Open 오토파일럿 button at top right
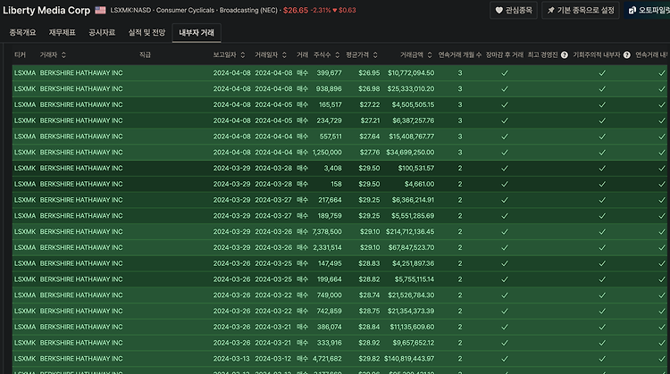 tap(648, 10)
